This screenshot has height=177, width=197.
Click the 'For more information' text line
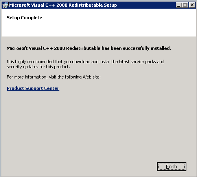[53, 77]
